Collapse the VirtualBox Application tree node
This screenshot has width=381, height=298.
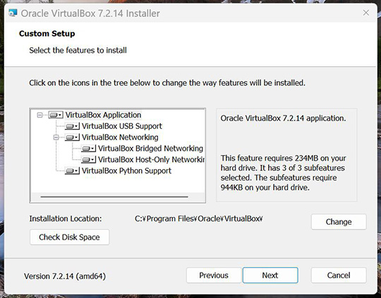point(40,115)
